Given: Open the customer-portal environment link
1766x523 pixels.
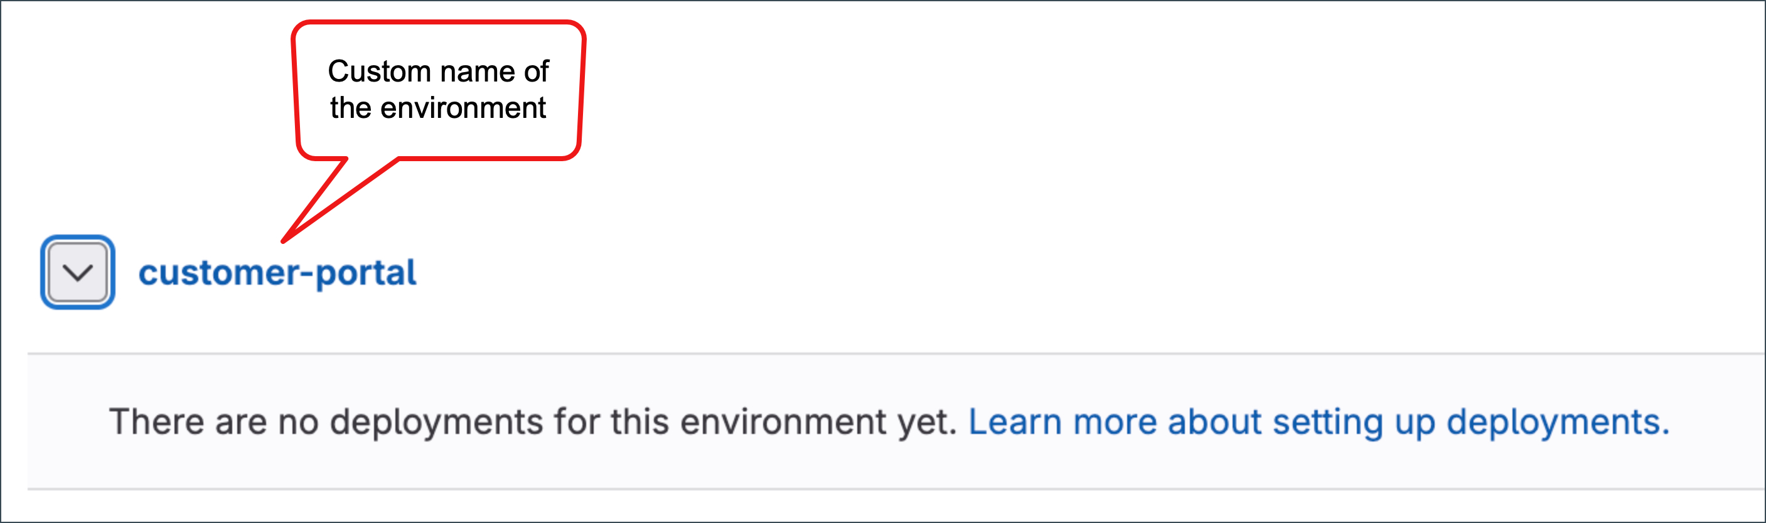Looking at the screenshot, I should point(277,273).
